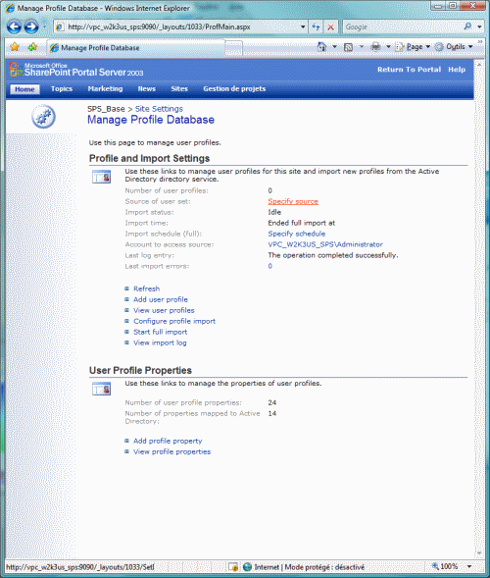
Task: Click the 'Ended full import at' text
Action: [x=302, y=223]
